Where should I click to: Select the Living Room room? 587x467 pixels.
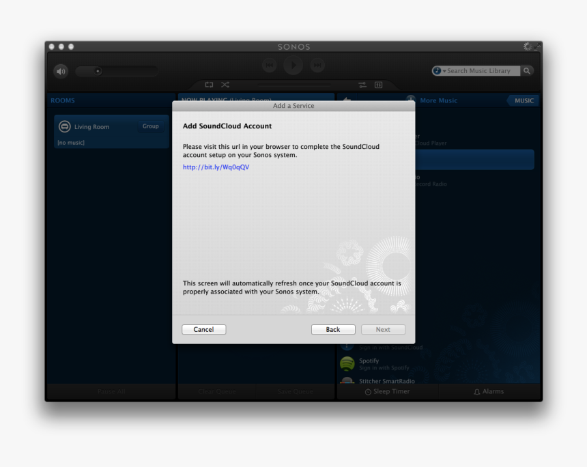click(x=111, y=132)
